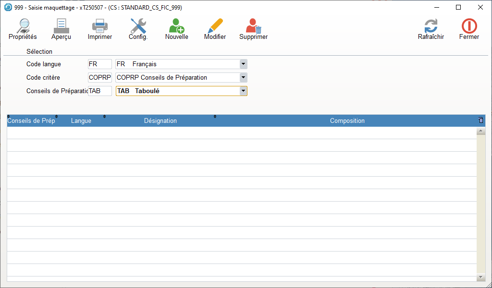The width and height of the screenshot is (492, 288).
Task: Sort by the Désignation column header
Action: click(160, 121)
